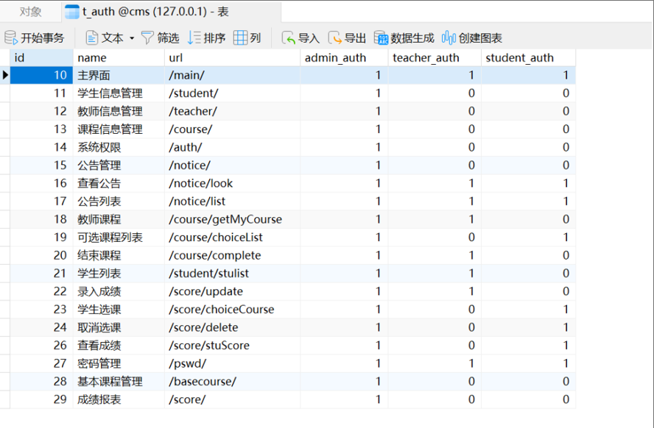
Task: Click the name cell 系统权限
Action: (99, 147)
